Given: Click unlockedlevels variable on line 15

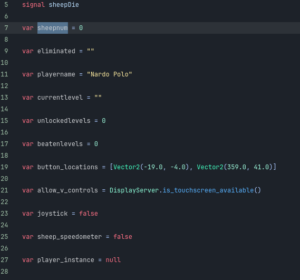Looking at the screenshot, I should pos(64,121).
